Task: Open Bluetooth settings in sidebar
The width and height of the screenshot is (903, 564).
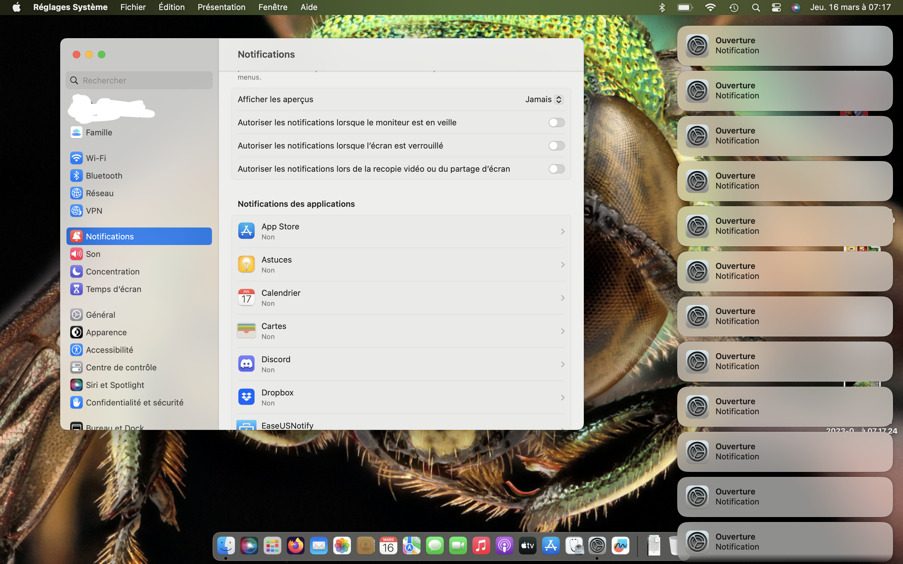Action: click(104, 175)
